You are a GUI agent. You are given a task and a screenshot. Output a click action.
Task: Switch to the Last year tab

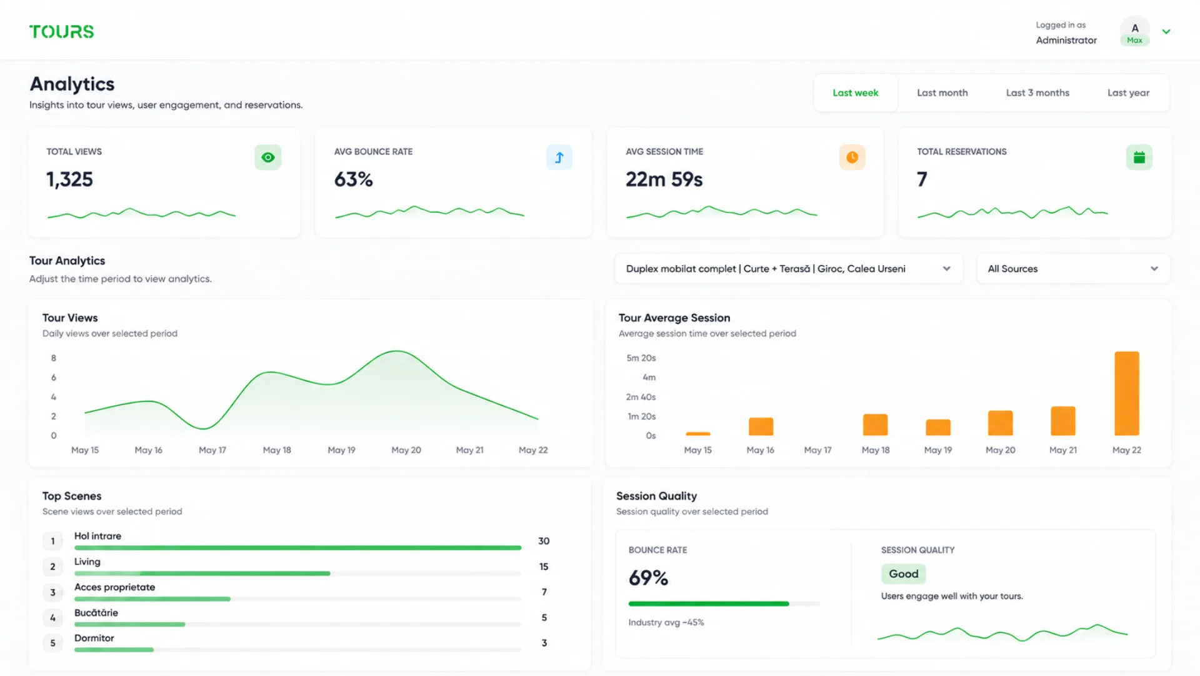1128,93
